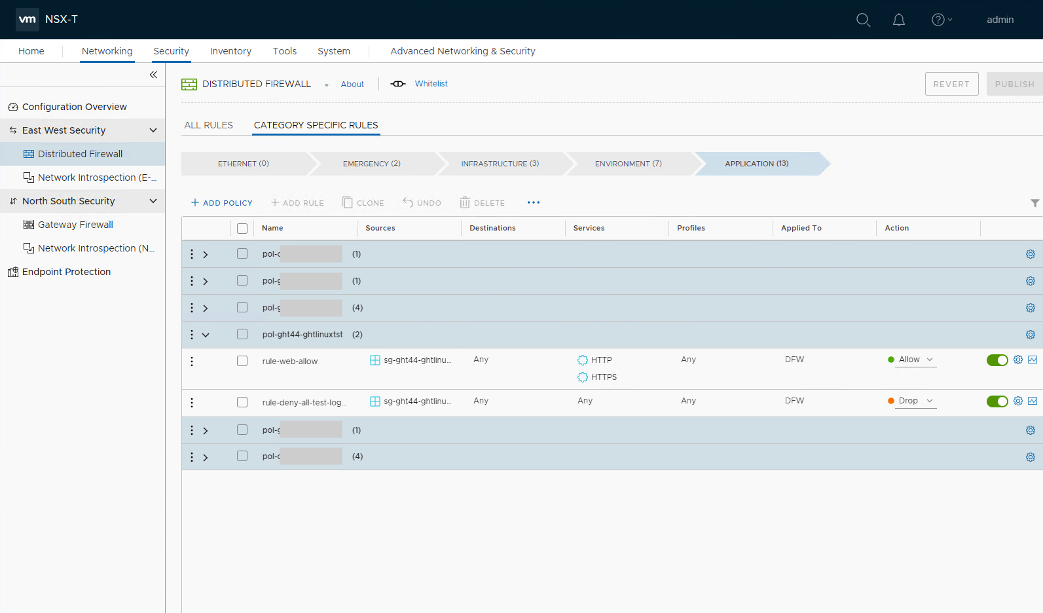The width and height of the screenshot is (1043, 613).
Task: Check the select-all header checkbox
Action: [x=242, y=229]
